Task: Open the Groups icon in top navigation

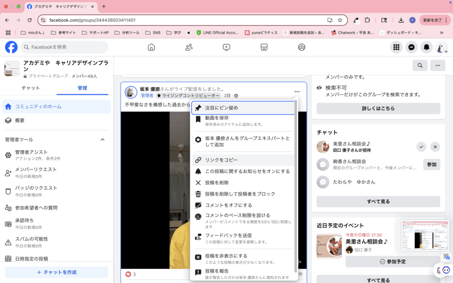Action: pyautogui.click(x=301, y=47)
